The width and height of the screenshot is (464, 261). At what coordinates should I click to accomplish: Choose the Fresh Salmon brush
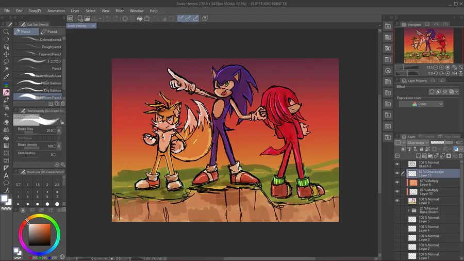click(38, 83)
